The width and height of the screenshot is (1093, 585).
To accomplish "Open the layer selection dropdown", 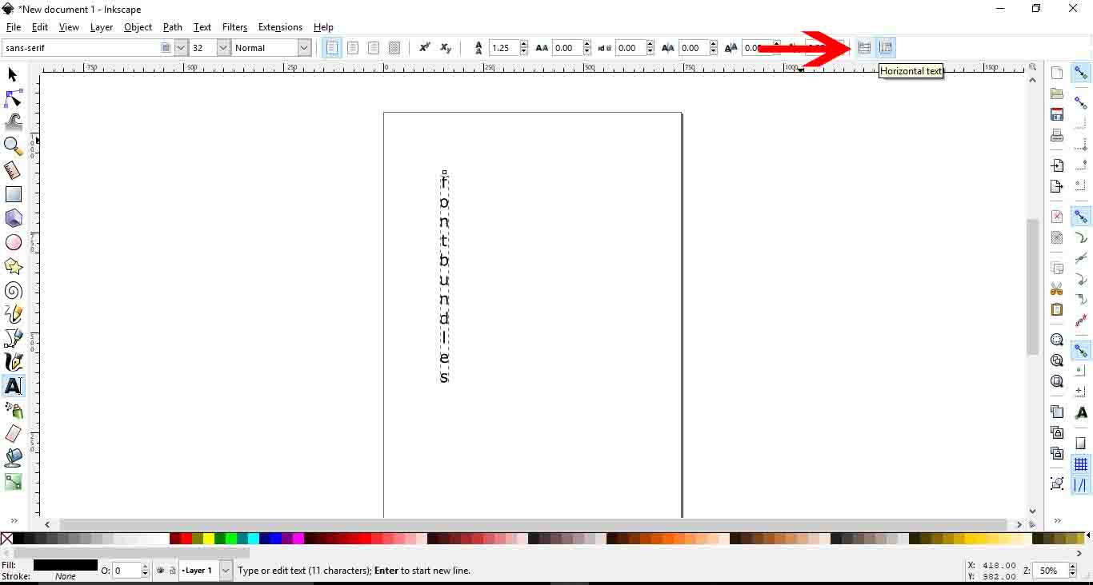I will 225,571.
